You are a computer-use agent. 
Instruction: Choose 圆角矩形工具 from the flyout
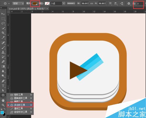(20, 98)
